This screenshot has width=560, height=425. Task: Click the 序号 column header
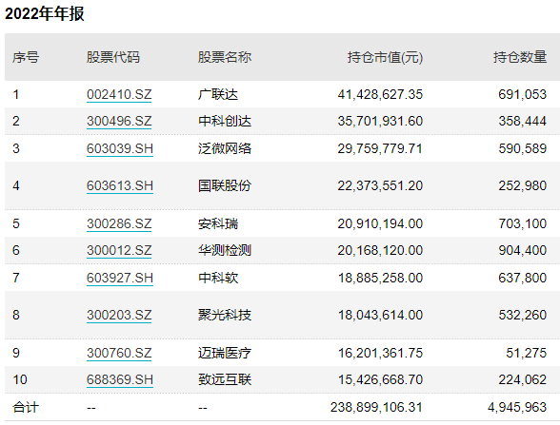[26, 57]
